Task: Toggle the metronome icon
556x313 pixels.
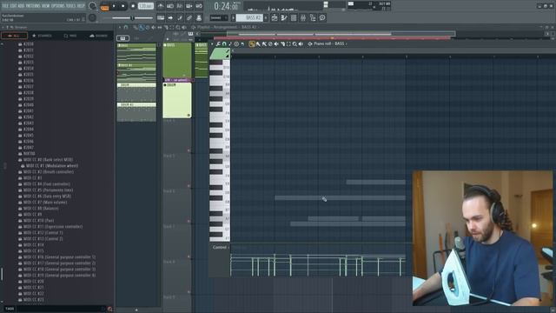Action: pos(161,6)
